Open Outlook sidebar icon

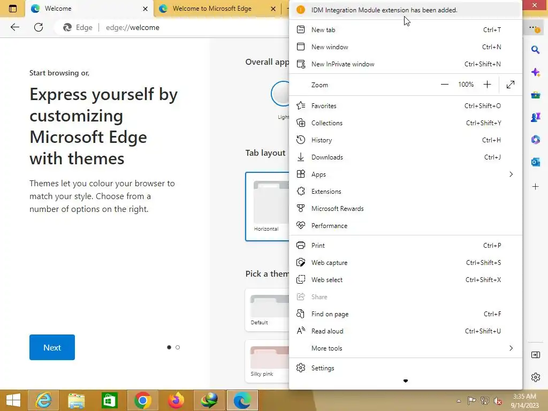pos(535,162)
